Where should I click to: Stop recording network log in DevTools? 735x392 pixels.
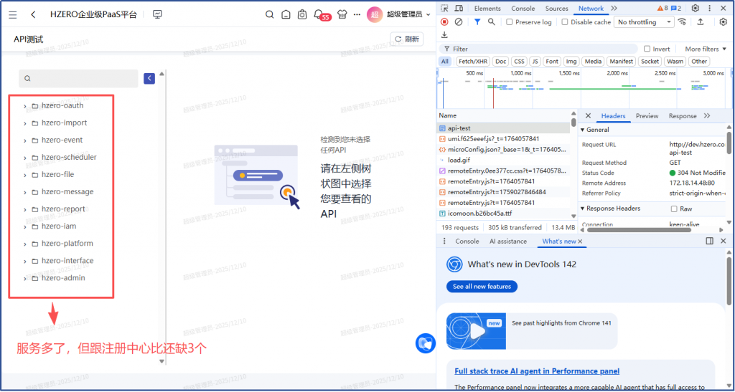pos(445,22)
